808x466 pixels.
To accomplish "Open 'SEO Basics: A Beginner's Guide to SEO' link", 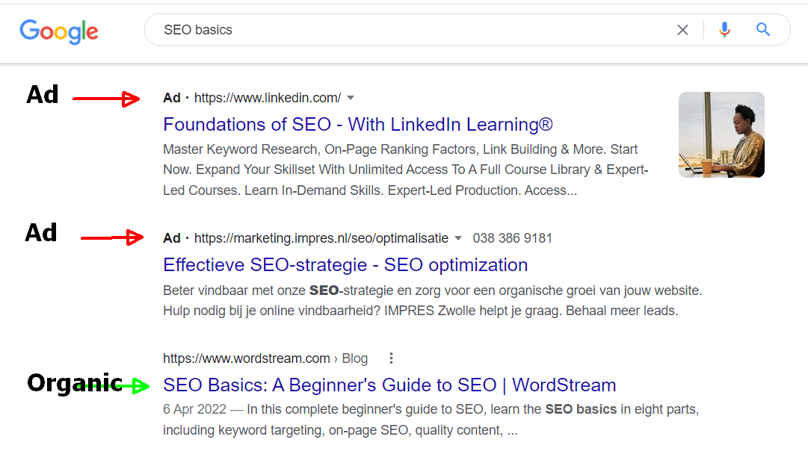I will point(389,385).
